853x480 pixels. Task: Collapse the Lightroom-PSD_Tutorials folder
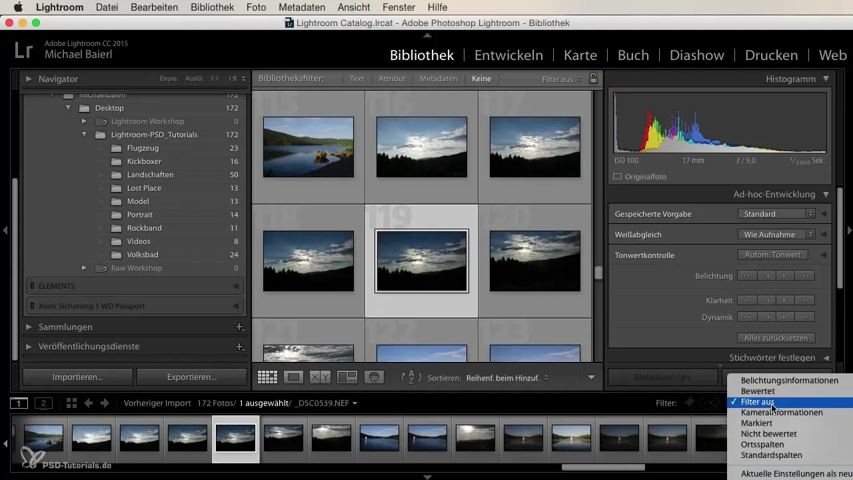[84, 135]
